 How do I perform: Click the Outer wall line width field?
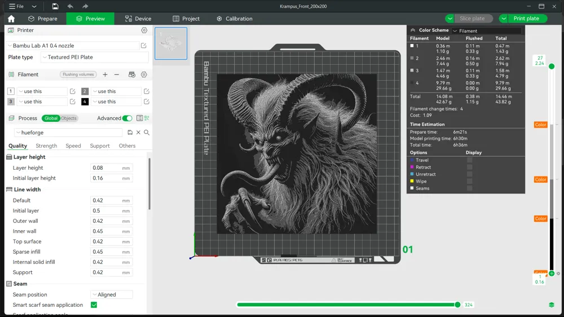[112, 221]
